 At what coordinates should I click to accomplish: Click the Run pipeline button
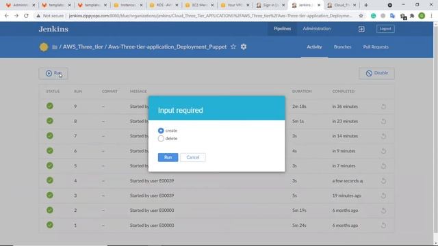click(x=53, y=73)
